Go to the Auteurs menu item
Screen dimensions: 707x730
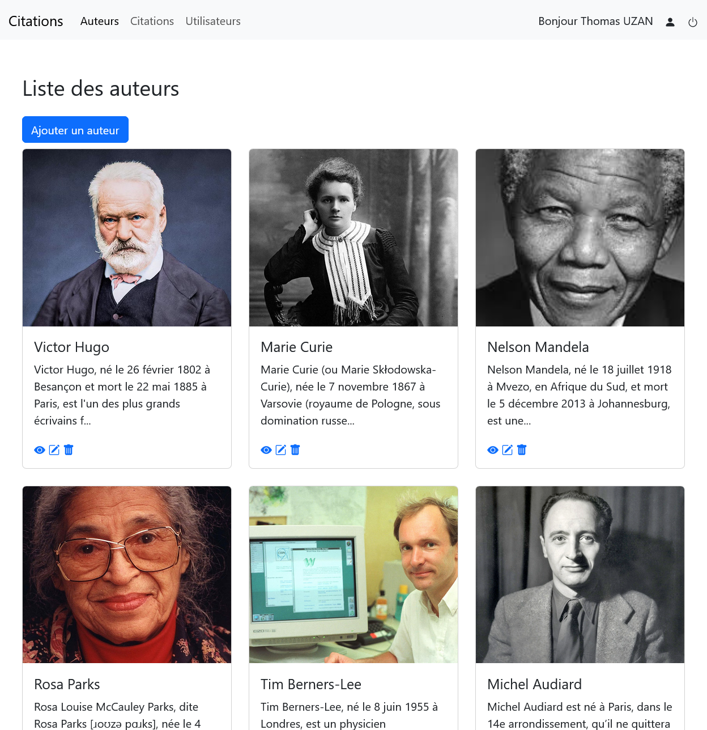(x=100, y=21)
